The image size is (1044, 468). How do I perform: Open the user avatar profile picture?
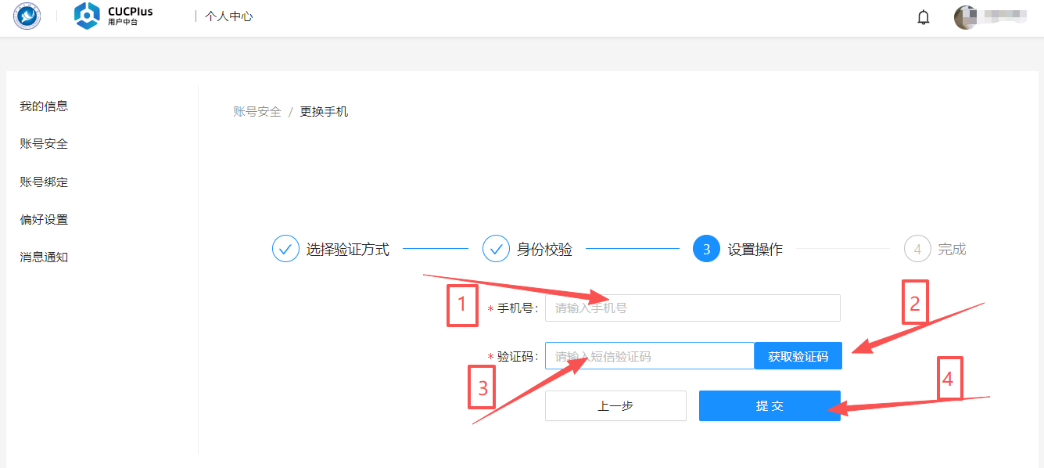coord(966,17)
